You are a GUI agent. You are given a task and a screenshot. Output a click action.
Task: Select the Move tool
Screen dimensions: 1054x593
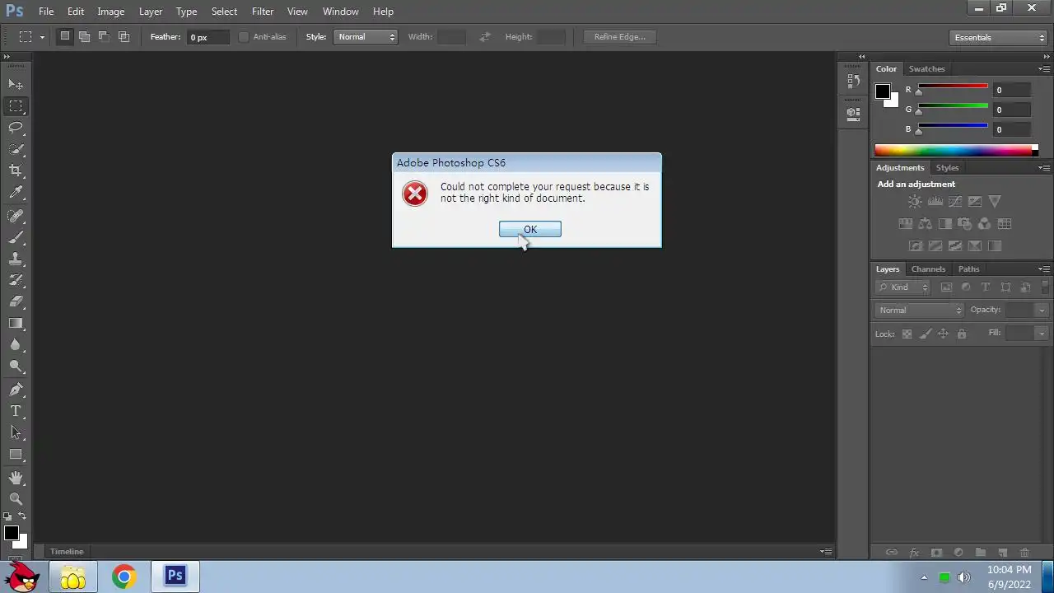(16, 84)
